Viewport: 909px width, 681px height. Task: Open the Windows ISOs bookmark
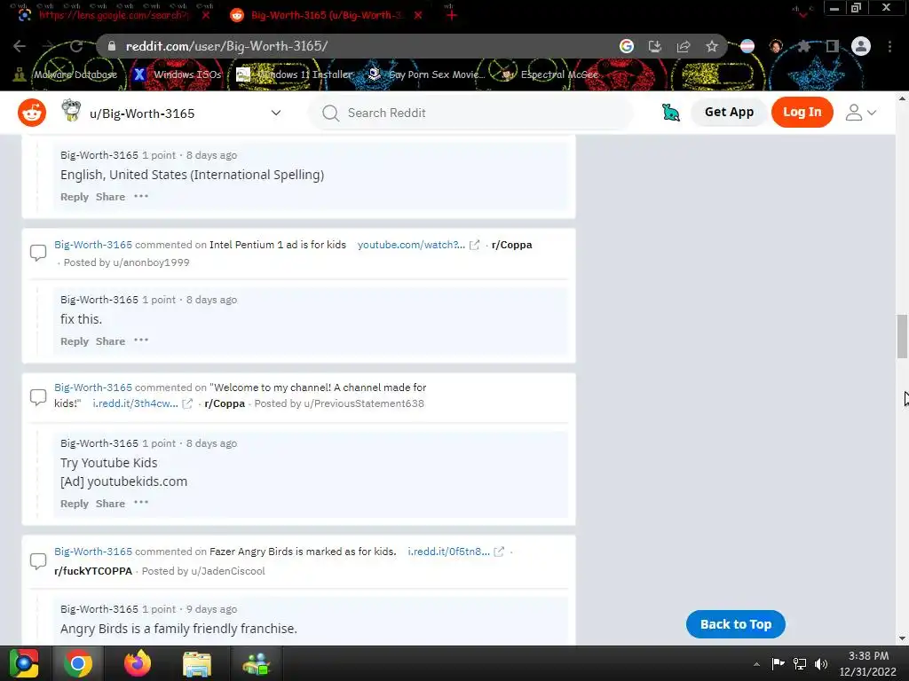pos(177,74)
